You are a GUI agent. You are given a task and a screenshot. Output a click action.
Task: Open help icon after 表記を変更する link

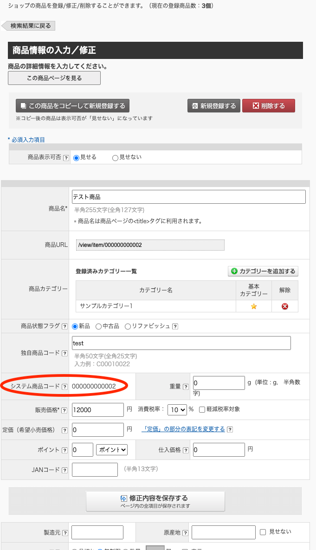click(230, 429)
